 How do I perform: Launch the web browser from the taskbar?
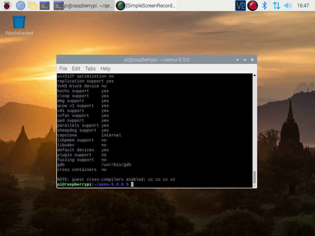[x=20, y=5]
